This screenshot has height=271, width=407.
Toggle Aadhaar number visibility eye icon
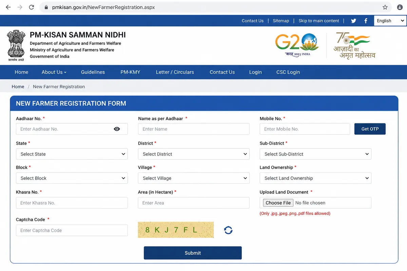pos(117,129)
